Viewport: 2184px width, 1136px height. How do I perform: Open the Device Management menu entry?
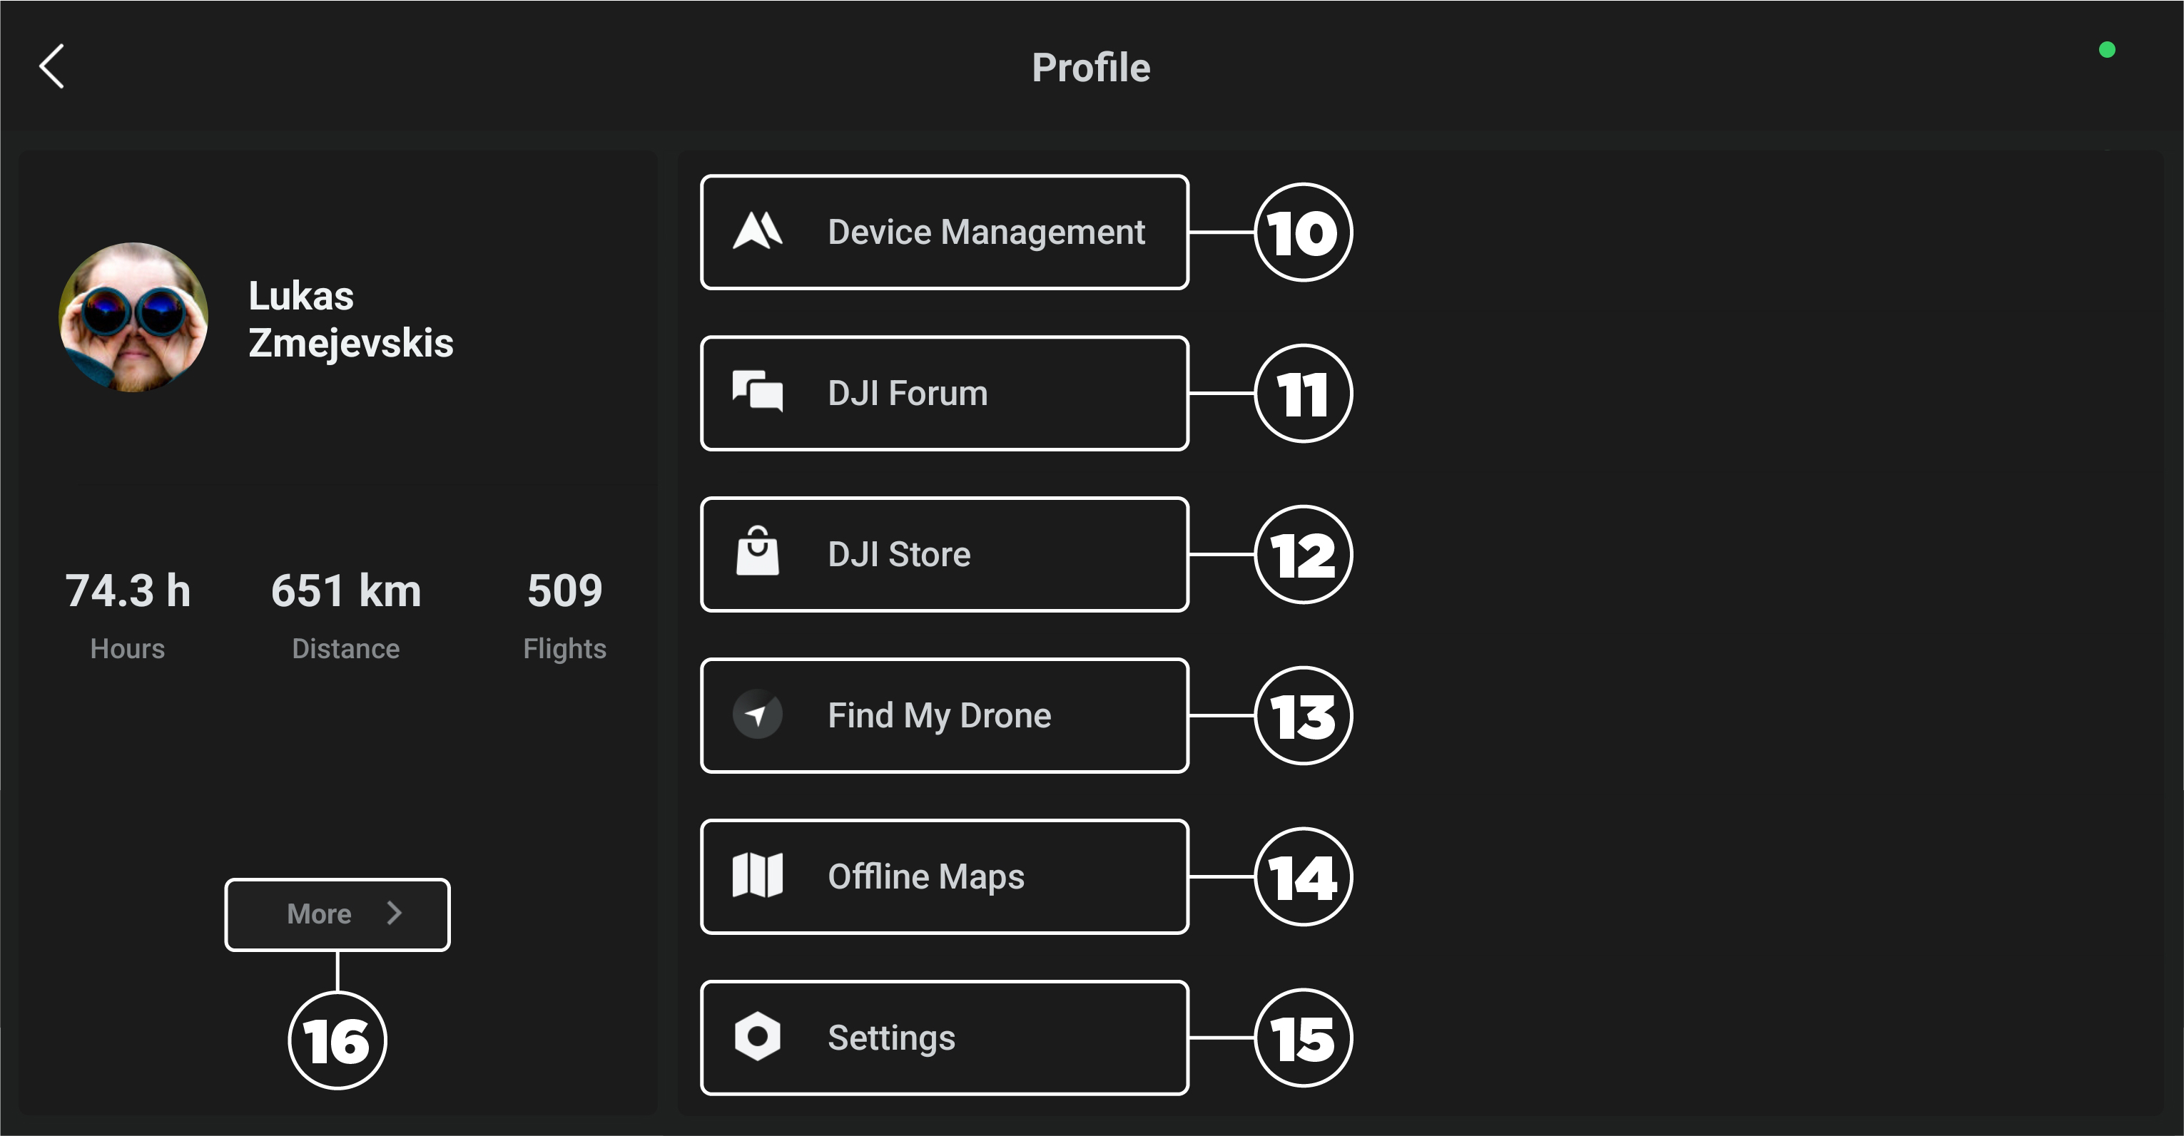tap(985, 232)
